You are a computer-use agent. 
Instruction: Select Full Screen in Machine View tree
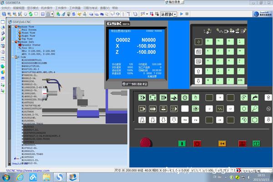click(29, 30)
